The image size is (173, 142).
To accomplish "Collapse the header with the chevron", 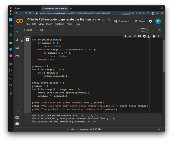I will 160,30.
